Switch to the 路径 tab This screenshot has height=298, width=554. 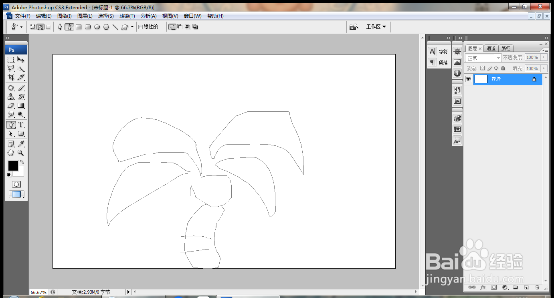506,48
